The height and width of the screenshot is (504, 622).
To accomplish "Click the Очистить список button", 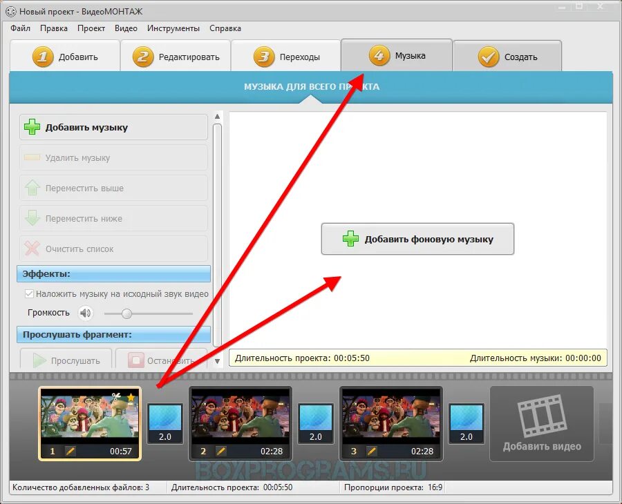I will coord(113,249).
